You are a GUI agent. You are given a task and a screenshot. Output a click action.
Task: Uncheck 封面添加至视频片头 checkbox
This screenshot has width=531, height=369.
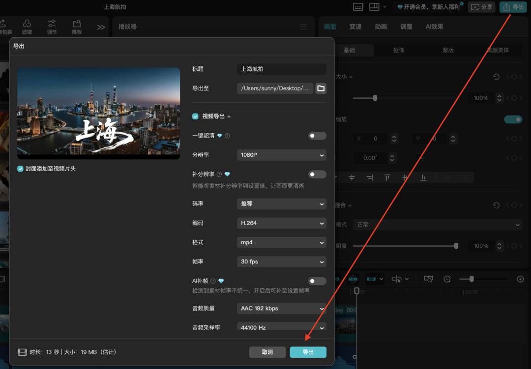pos(21,169)
